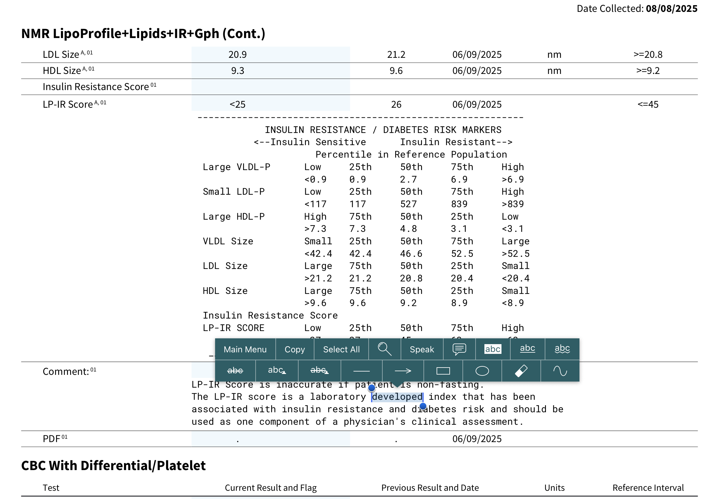The image size is (719, 499).
Task: Tap the 'Units' column header
Action: (x=554, y=488)
